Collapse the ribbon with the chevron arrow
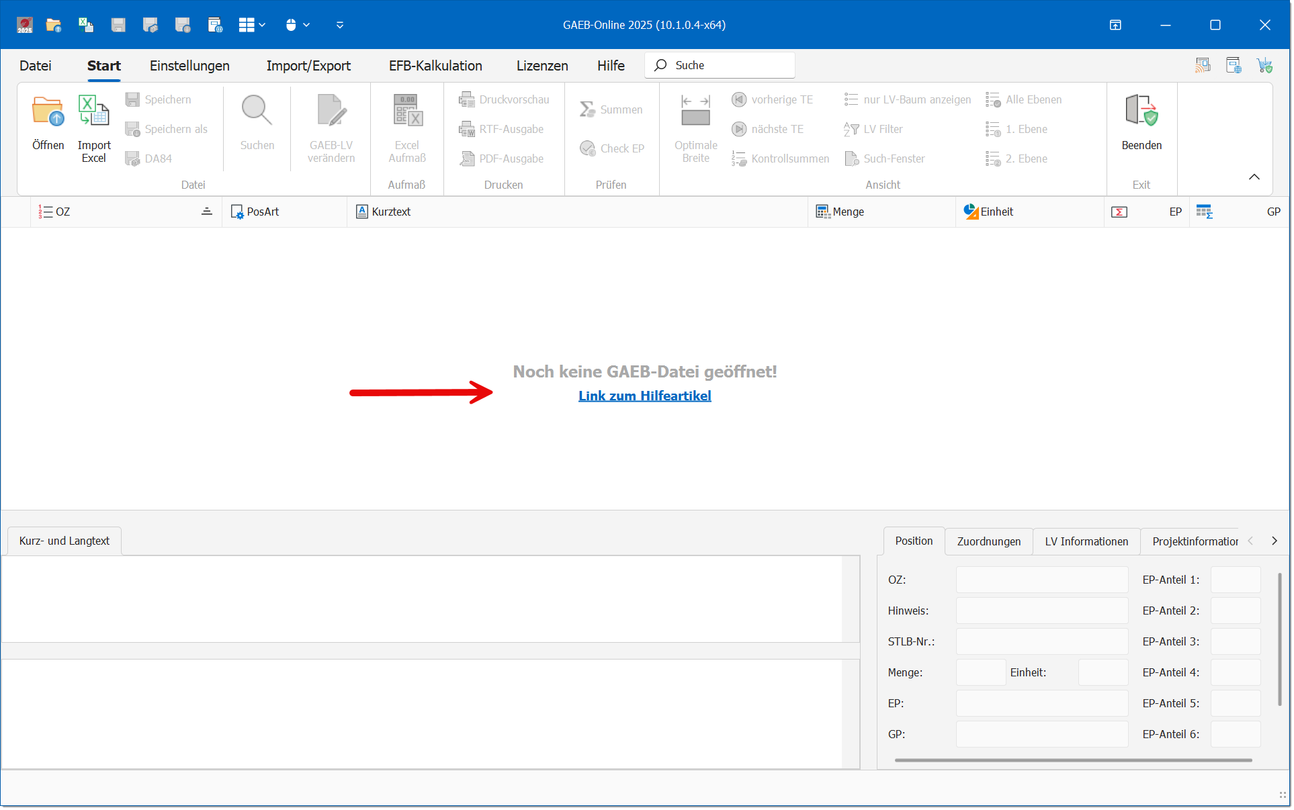The width and height of the screenshot is (1294, 810). tap(1254, 177)
